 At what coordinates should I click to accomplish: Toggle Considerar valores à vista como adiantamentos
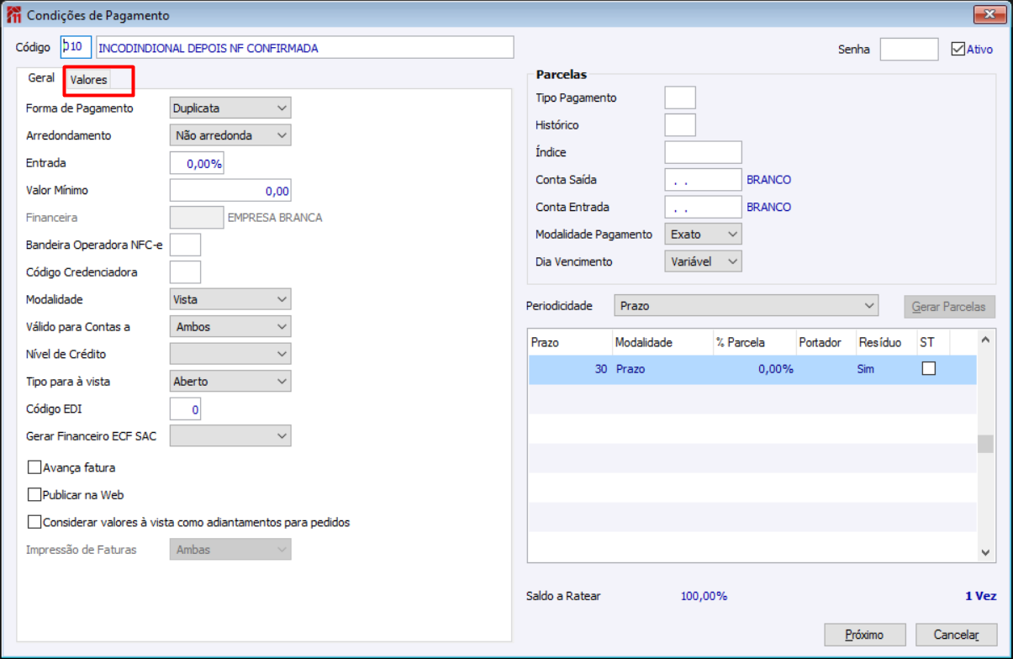[34, 522]
